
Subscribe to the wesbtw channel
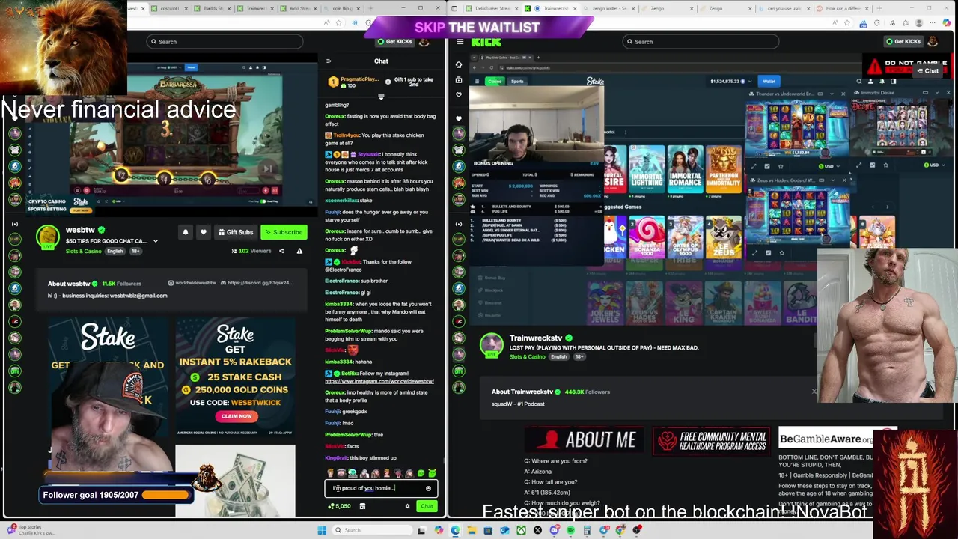283,232
